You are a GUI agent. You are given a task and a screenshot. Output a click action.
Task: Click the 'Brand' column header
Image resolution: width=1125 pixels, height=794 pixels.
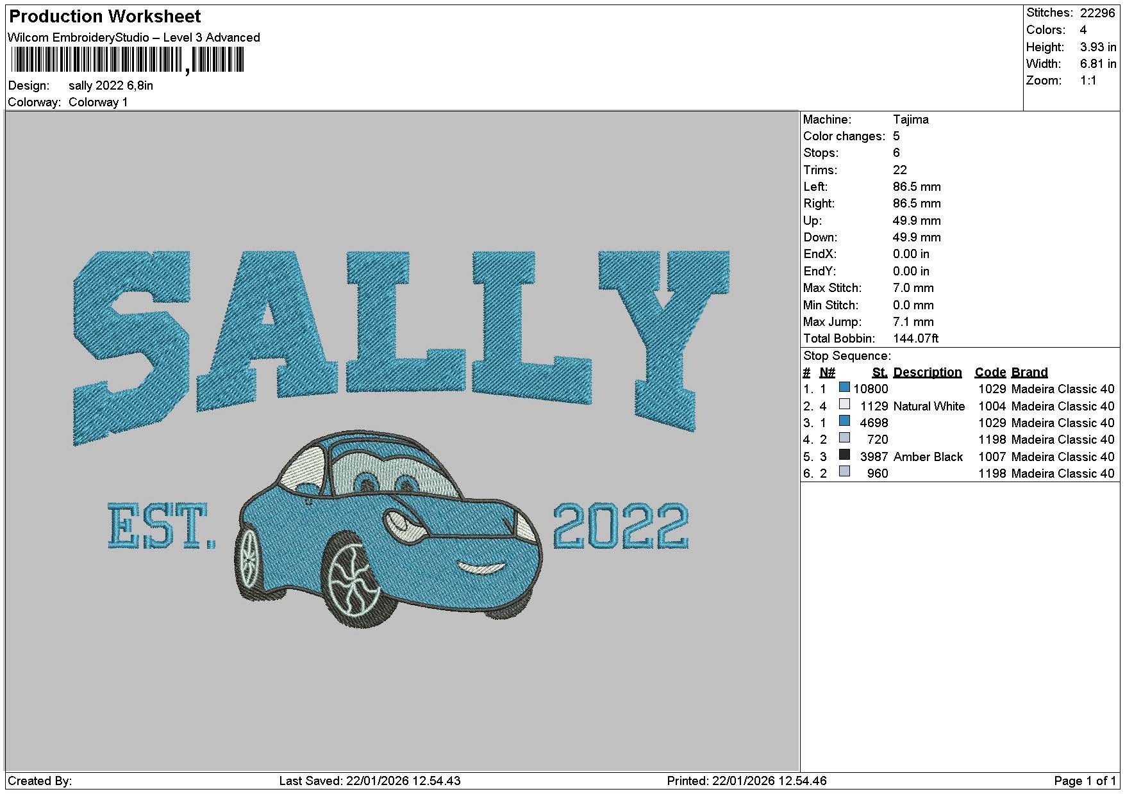click(1029, 373)
